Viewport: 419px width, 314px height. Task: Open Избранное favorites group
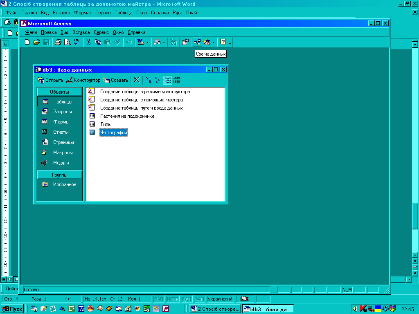coord(60,184)
